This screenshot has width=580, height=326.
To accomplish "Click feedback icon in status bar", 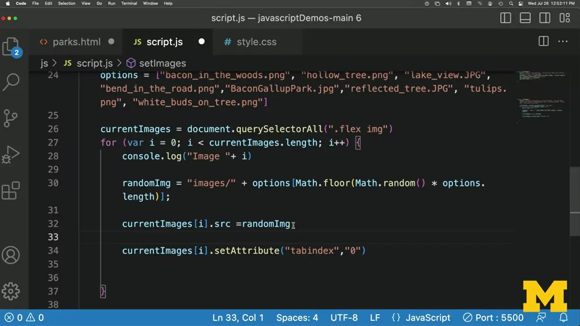I will [x=541, y=318].
